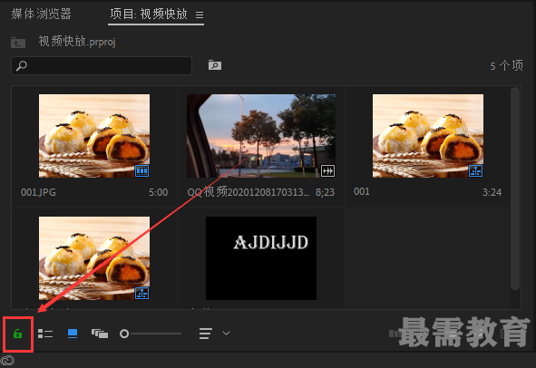
Task: Click the 5 个项 item count
Action: tap(506, 65)
